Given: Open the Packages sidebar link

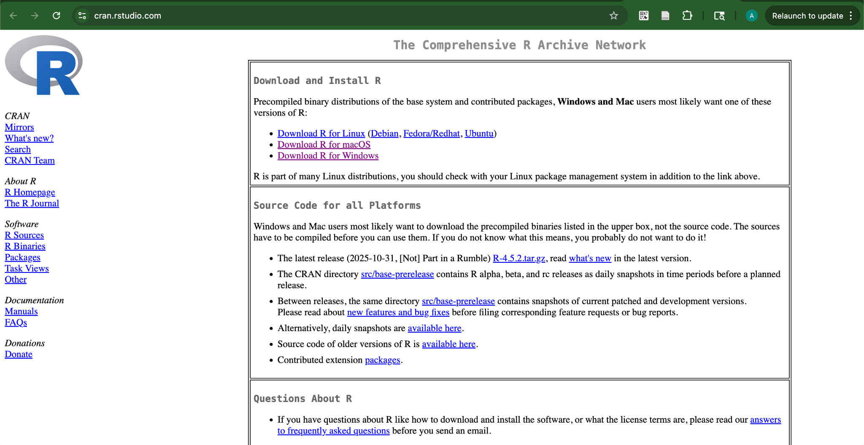Looking at the screenshot, I should tap(22, 257).
